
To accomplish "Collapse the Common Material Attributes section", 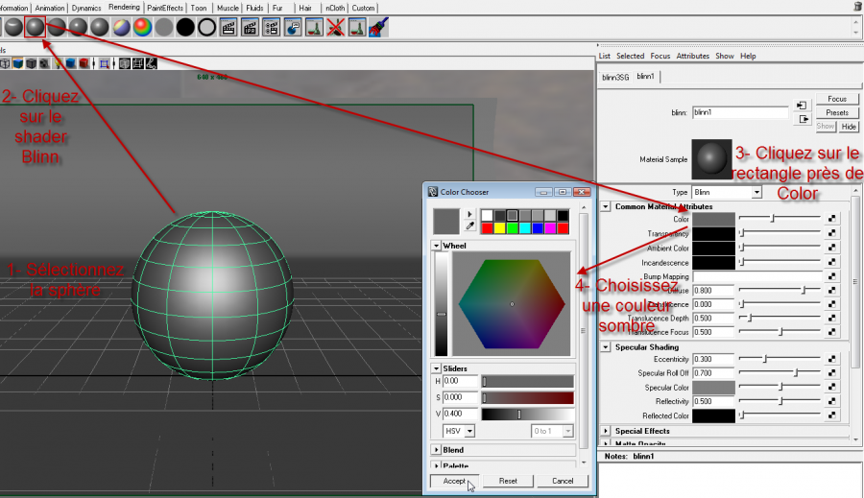I will tap(606, 206).
